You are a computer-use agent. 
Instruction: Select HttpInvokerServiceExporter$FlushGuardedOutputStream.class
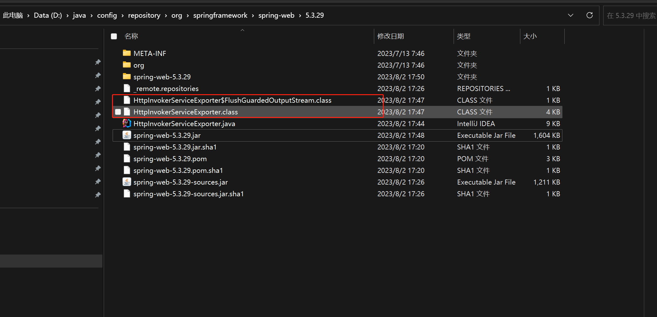click(x=232, y=100)
